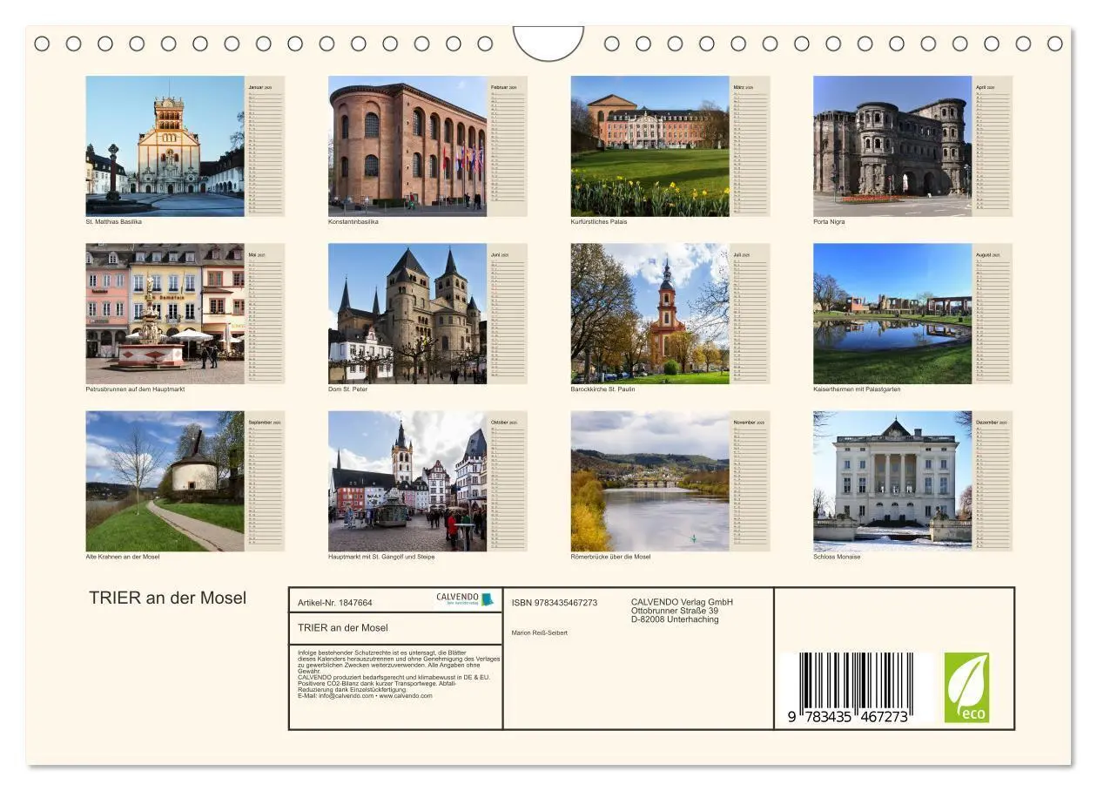The height and width of the screenshot is (791, 1097).
Task: Click the Februar calendar column
Action: (x=508, y=145)
